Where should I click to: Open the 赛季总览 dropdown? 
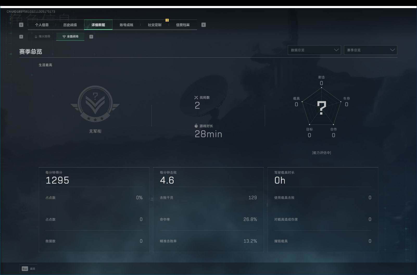click(x=371, y=50)
